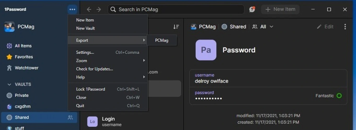Select the Private vault
This screenshot has height=130, width=356.
pyautogui.click(x=21, y=95)
